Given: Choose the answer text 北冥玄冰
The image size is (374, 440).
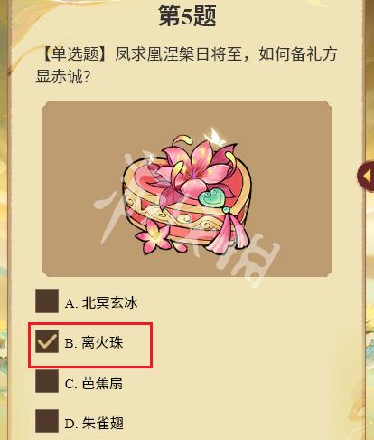Looking at the screenshot, I should point(109,302).
